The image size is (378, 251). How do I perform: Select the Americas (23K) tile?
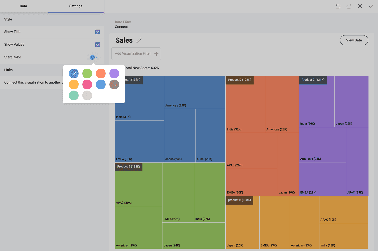(304, 223)
